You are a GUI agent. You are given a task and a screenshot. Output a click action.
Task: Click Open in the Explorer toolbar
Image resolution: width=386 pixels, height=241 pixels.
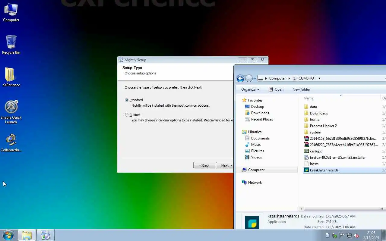click(276, 89)
